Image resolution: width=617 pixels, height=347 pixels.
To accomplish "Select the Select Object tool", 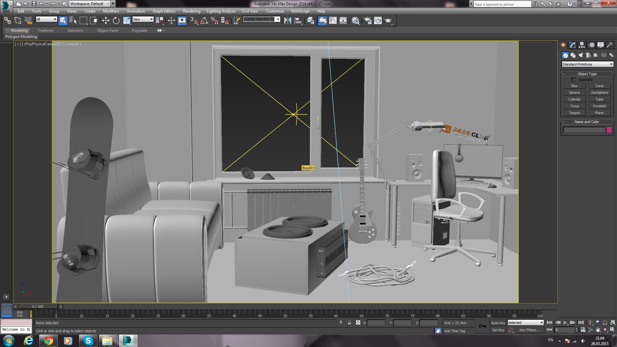I will click(63, 20).
